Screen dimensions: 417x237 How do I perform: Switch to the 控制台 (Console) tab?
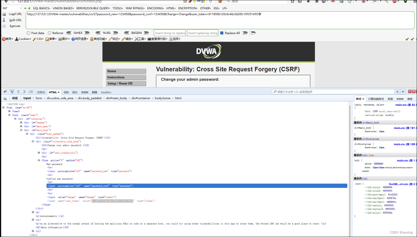click(41, 92)
